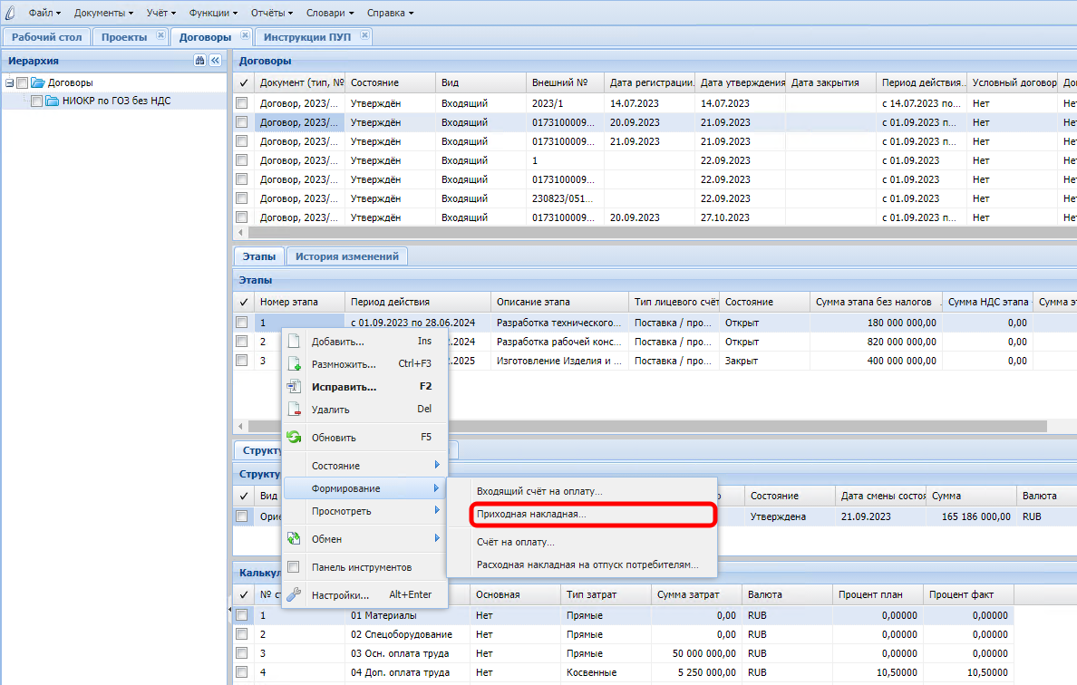Screen dimensions: 1077x685
Task: Click the Удалить delete icon in context menu
Action: tap(294, 410)
